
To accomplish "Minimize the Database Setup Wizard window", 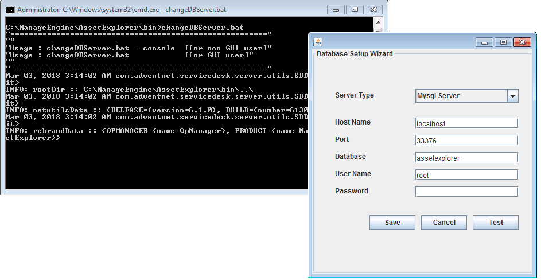I will (x=485, y=42).
